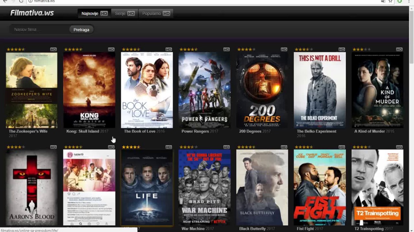Screen dimensions: 414x232
Task: Open the Black Butterfly poster
Action: pyautogui.click(x=262, y=187)
